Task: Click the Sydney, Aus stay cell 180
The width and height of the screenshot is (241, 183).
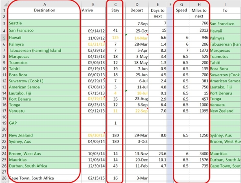Action: pyautogui.click(x=115, y=141)
